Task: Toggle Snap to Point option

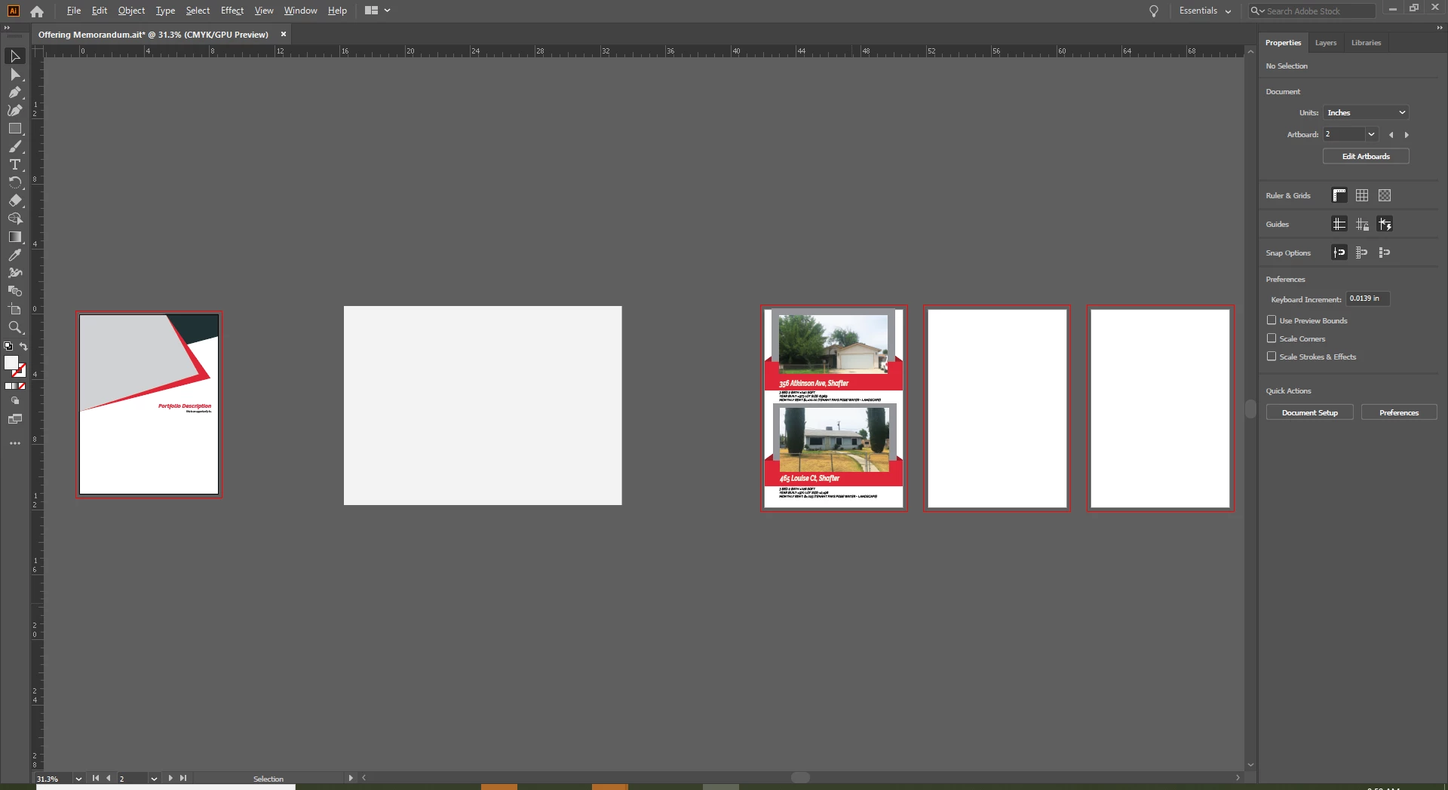Action: coord(1339,253)
